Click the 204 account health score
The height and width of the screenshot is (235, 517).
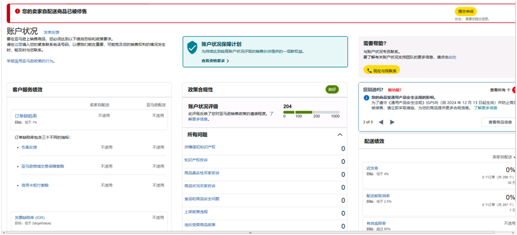287,106
